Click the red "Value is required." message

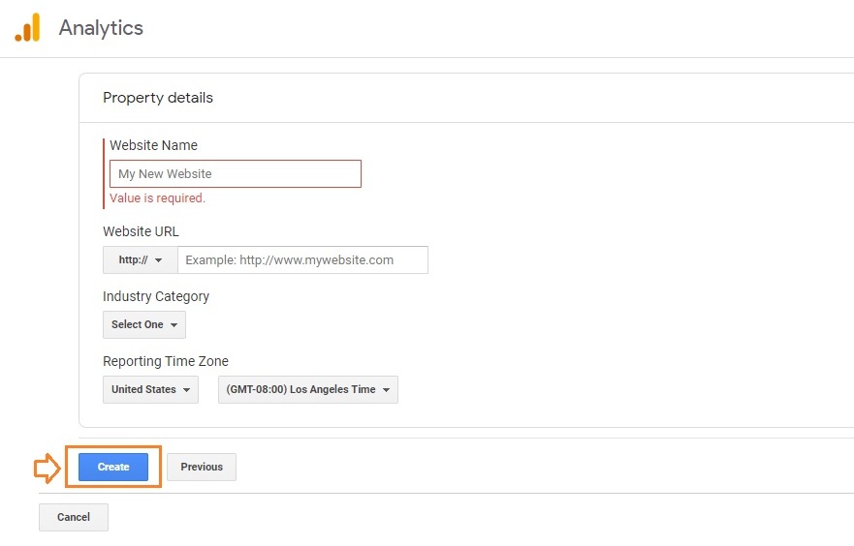157,198
